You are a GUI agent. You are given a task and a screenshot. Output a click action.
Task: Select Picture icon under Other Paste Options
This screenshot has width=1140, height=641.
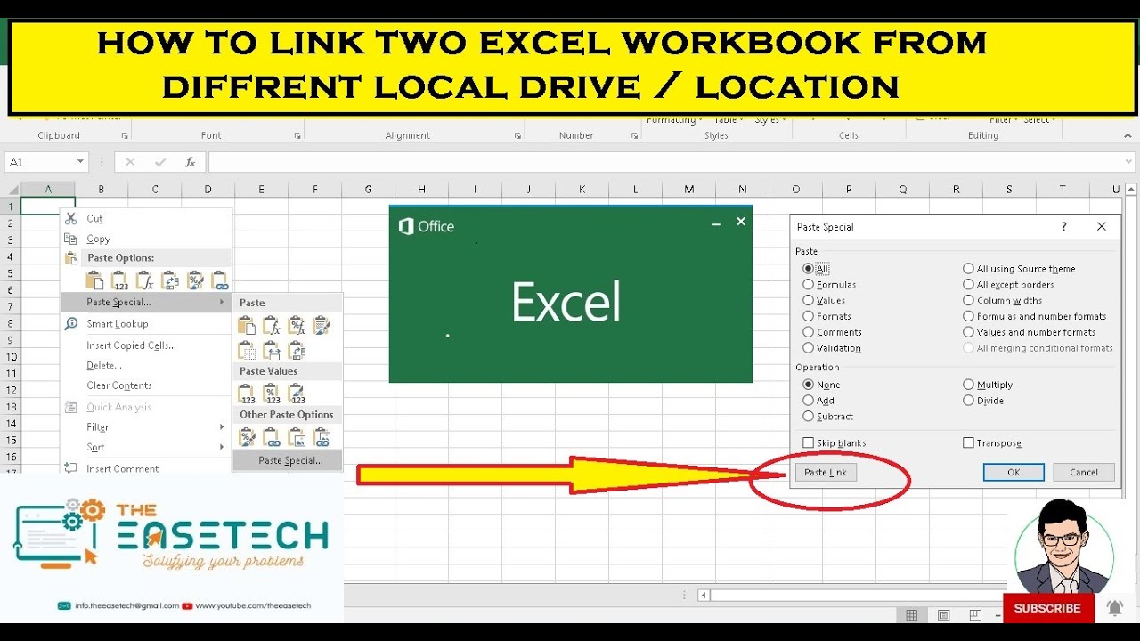pos(297,437)
